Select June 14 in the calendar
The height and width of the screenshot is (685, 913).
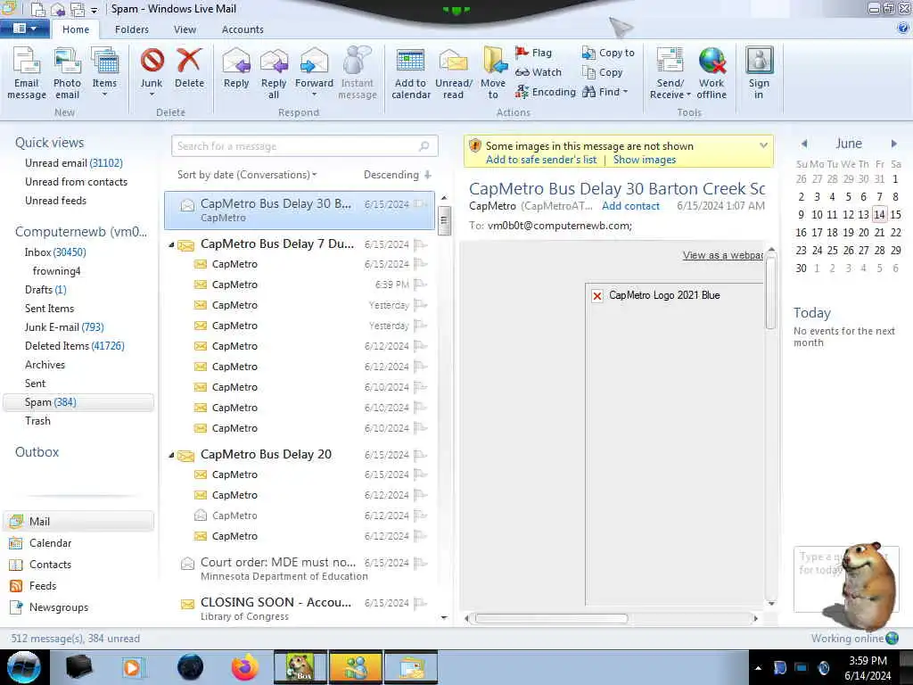click(879, 214)
